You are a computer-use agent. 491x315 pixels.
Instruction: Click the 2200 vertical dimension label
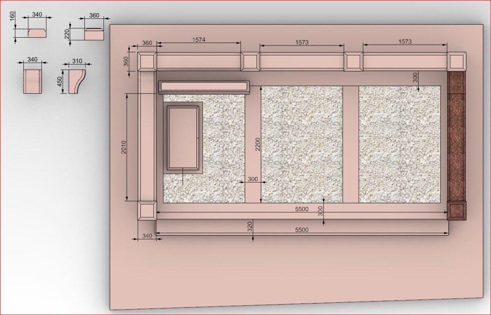(257, 144)
